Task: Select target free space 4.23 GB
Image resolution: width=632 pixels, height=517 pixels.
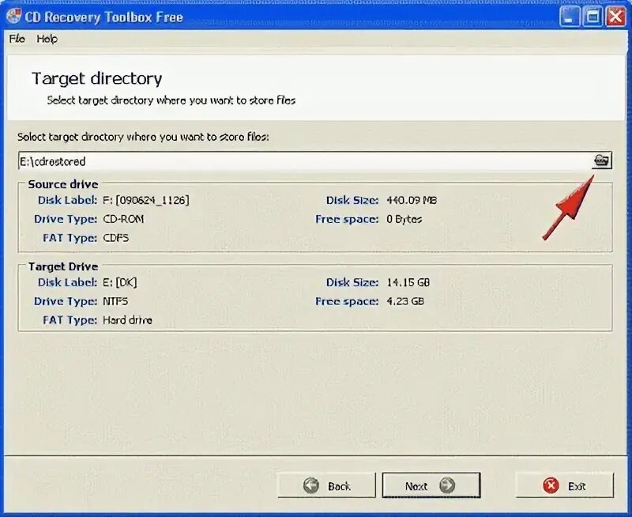Action: pyautogui.click(x=405, y=301)
